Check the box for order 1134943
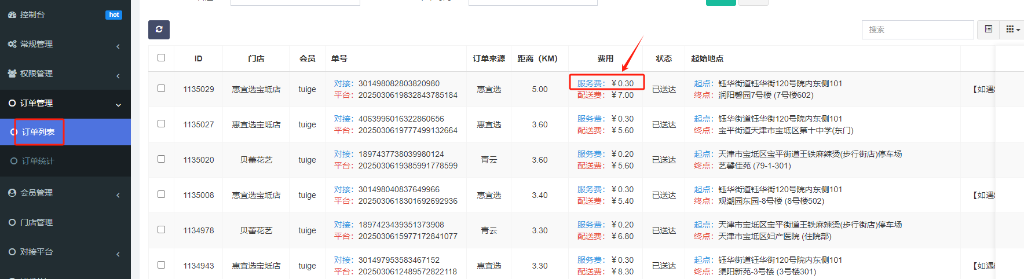The image size is (1024, 279). point(161,265)
